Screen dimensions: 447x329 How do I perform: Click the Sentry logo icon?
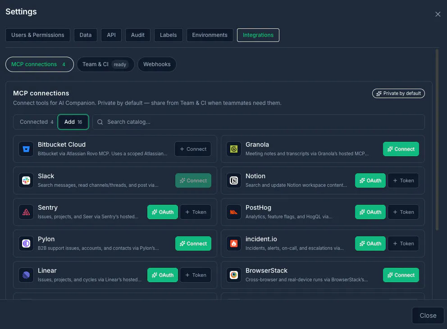[26, 212]
